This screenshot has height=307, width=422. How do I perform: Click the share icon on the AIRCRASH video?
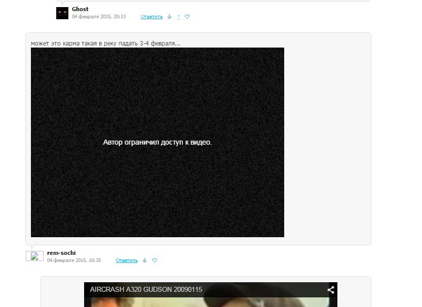(330, 290)
